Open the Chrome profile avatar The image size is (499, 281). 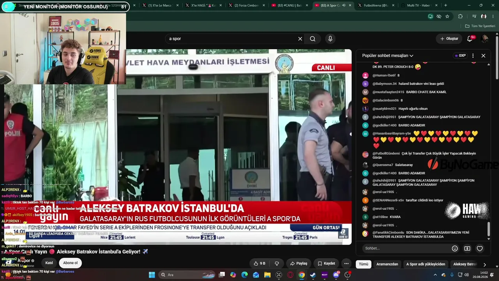484,16
